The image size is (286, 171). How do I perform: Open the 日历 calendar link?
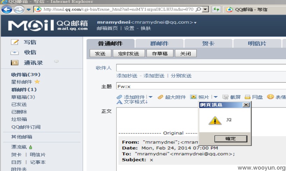pyautogui.click(x=16, y=162)
